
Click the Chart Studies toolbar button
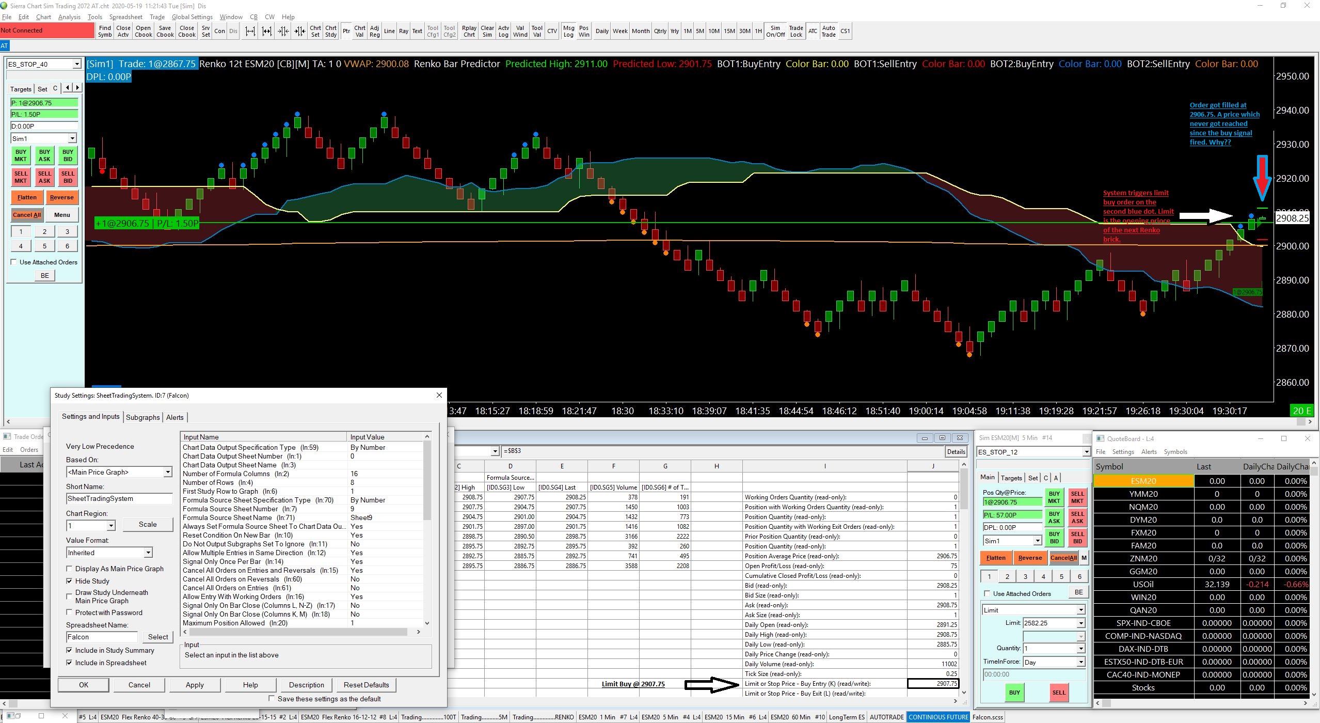point(331,32)
